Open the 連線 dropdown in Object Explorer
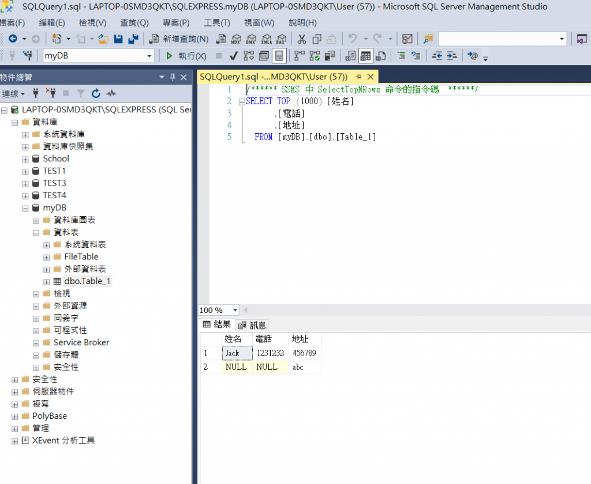 (14, 93)
